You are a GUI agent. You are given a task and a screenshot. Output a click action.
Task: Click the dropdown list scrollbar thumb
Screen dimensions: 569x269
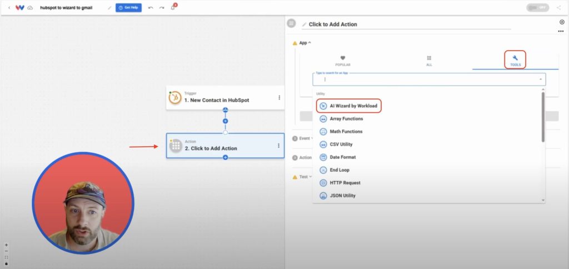[x=543, y=117]
